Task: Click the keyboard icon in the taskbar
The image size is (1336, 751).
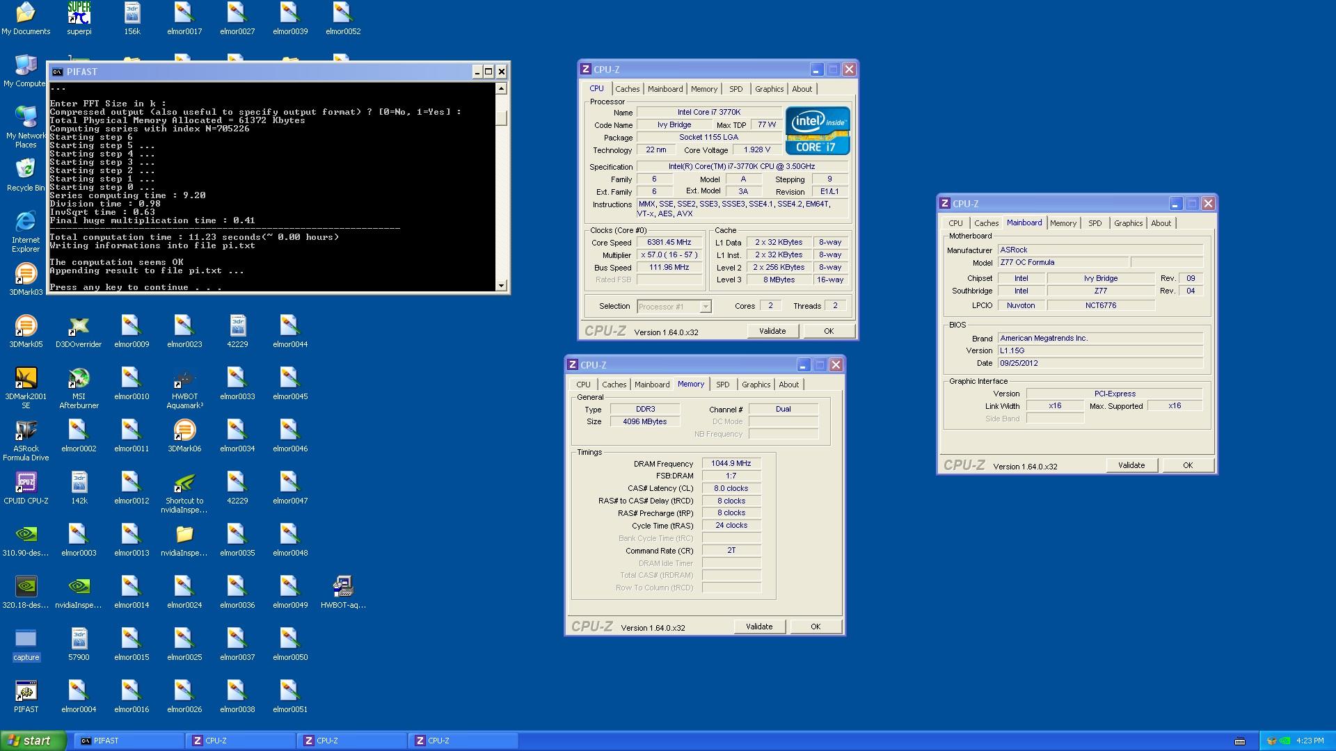Action: (x=1240, y=741)
